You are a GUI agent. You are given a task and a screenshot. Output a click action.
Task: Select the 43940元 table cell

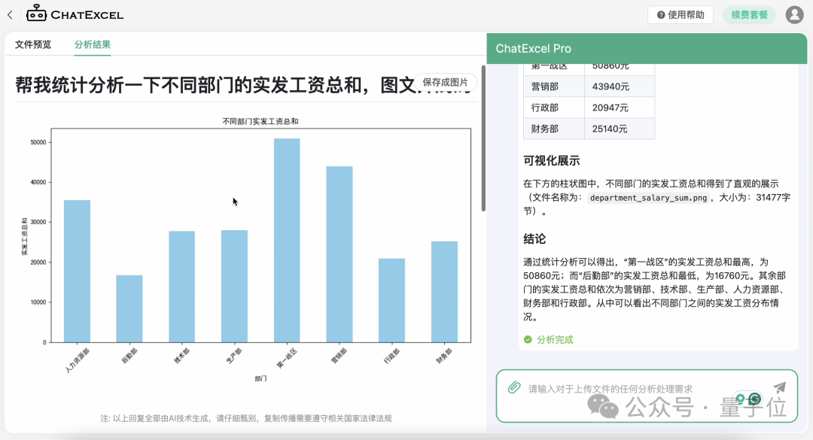620,86
